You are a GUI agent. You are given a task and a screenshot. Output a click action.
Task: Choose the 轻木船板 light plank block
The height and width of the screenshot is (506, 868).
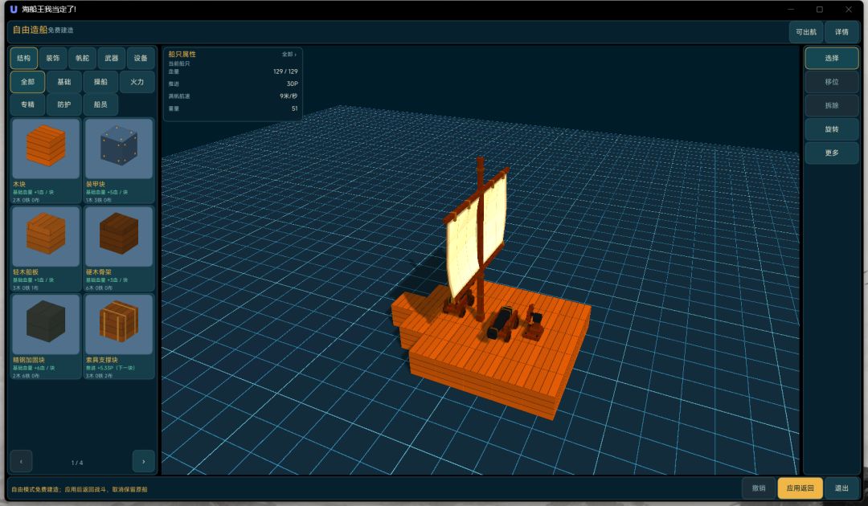click(x=46, y=236)
